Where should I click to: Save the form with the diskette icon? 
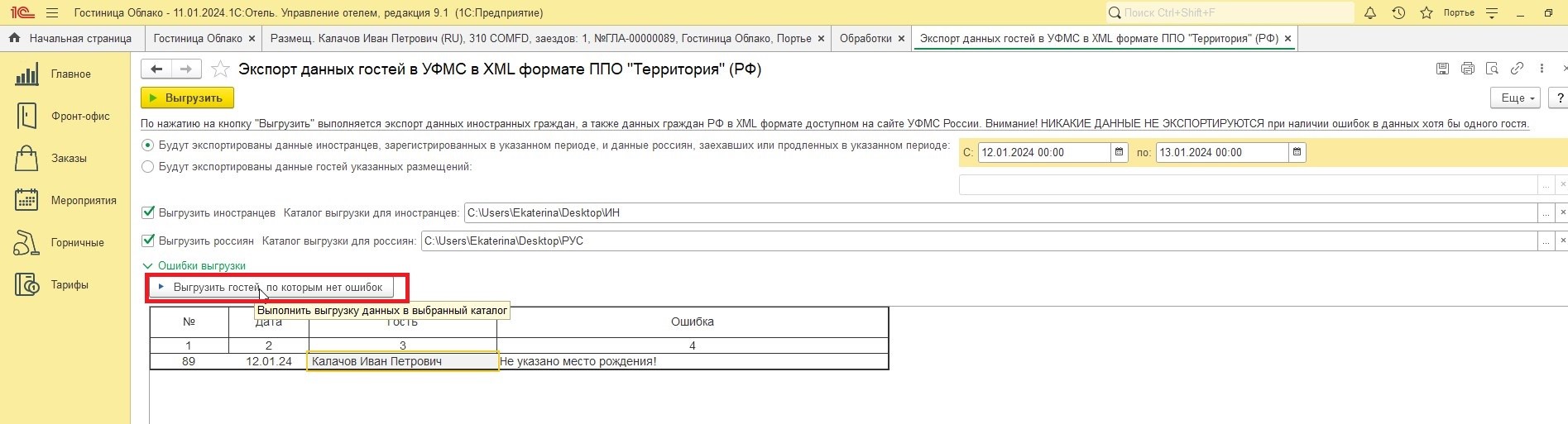click(1442, 69)
